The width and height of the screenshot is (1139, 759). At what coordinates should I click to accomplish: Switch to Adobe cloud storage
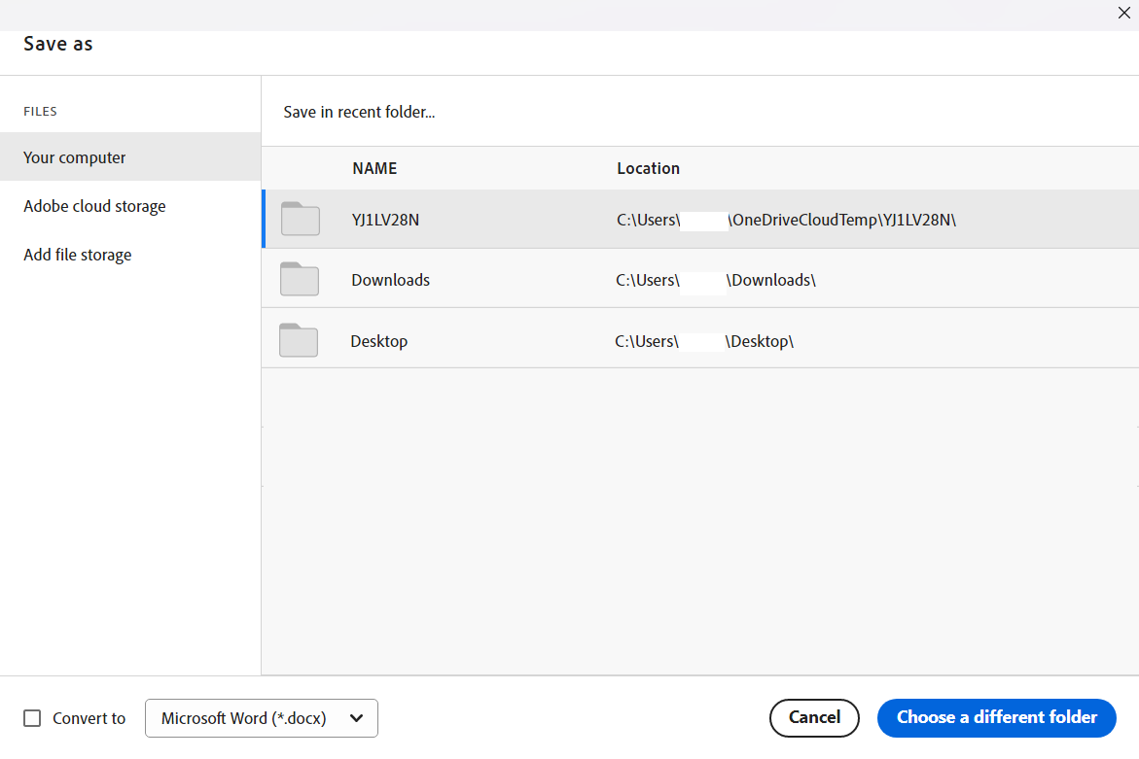tap(94, 206)
